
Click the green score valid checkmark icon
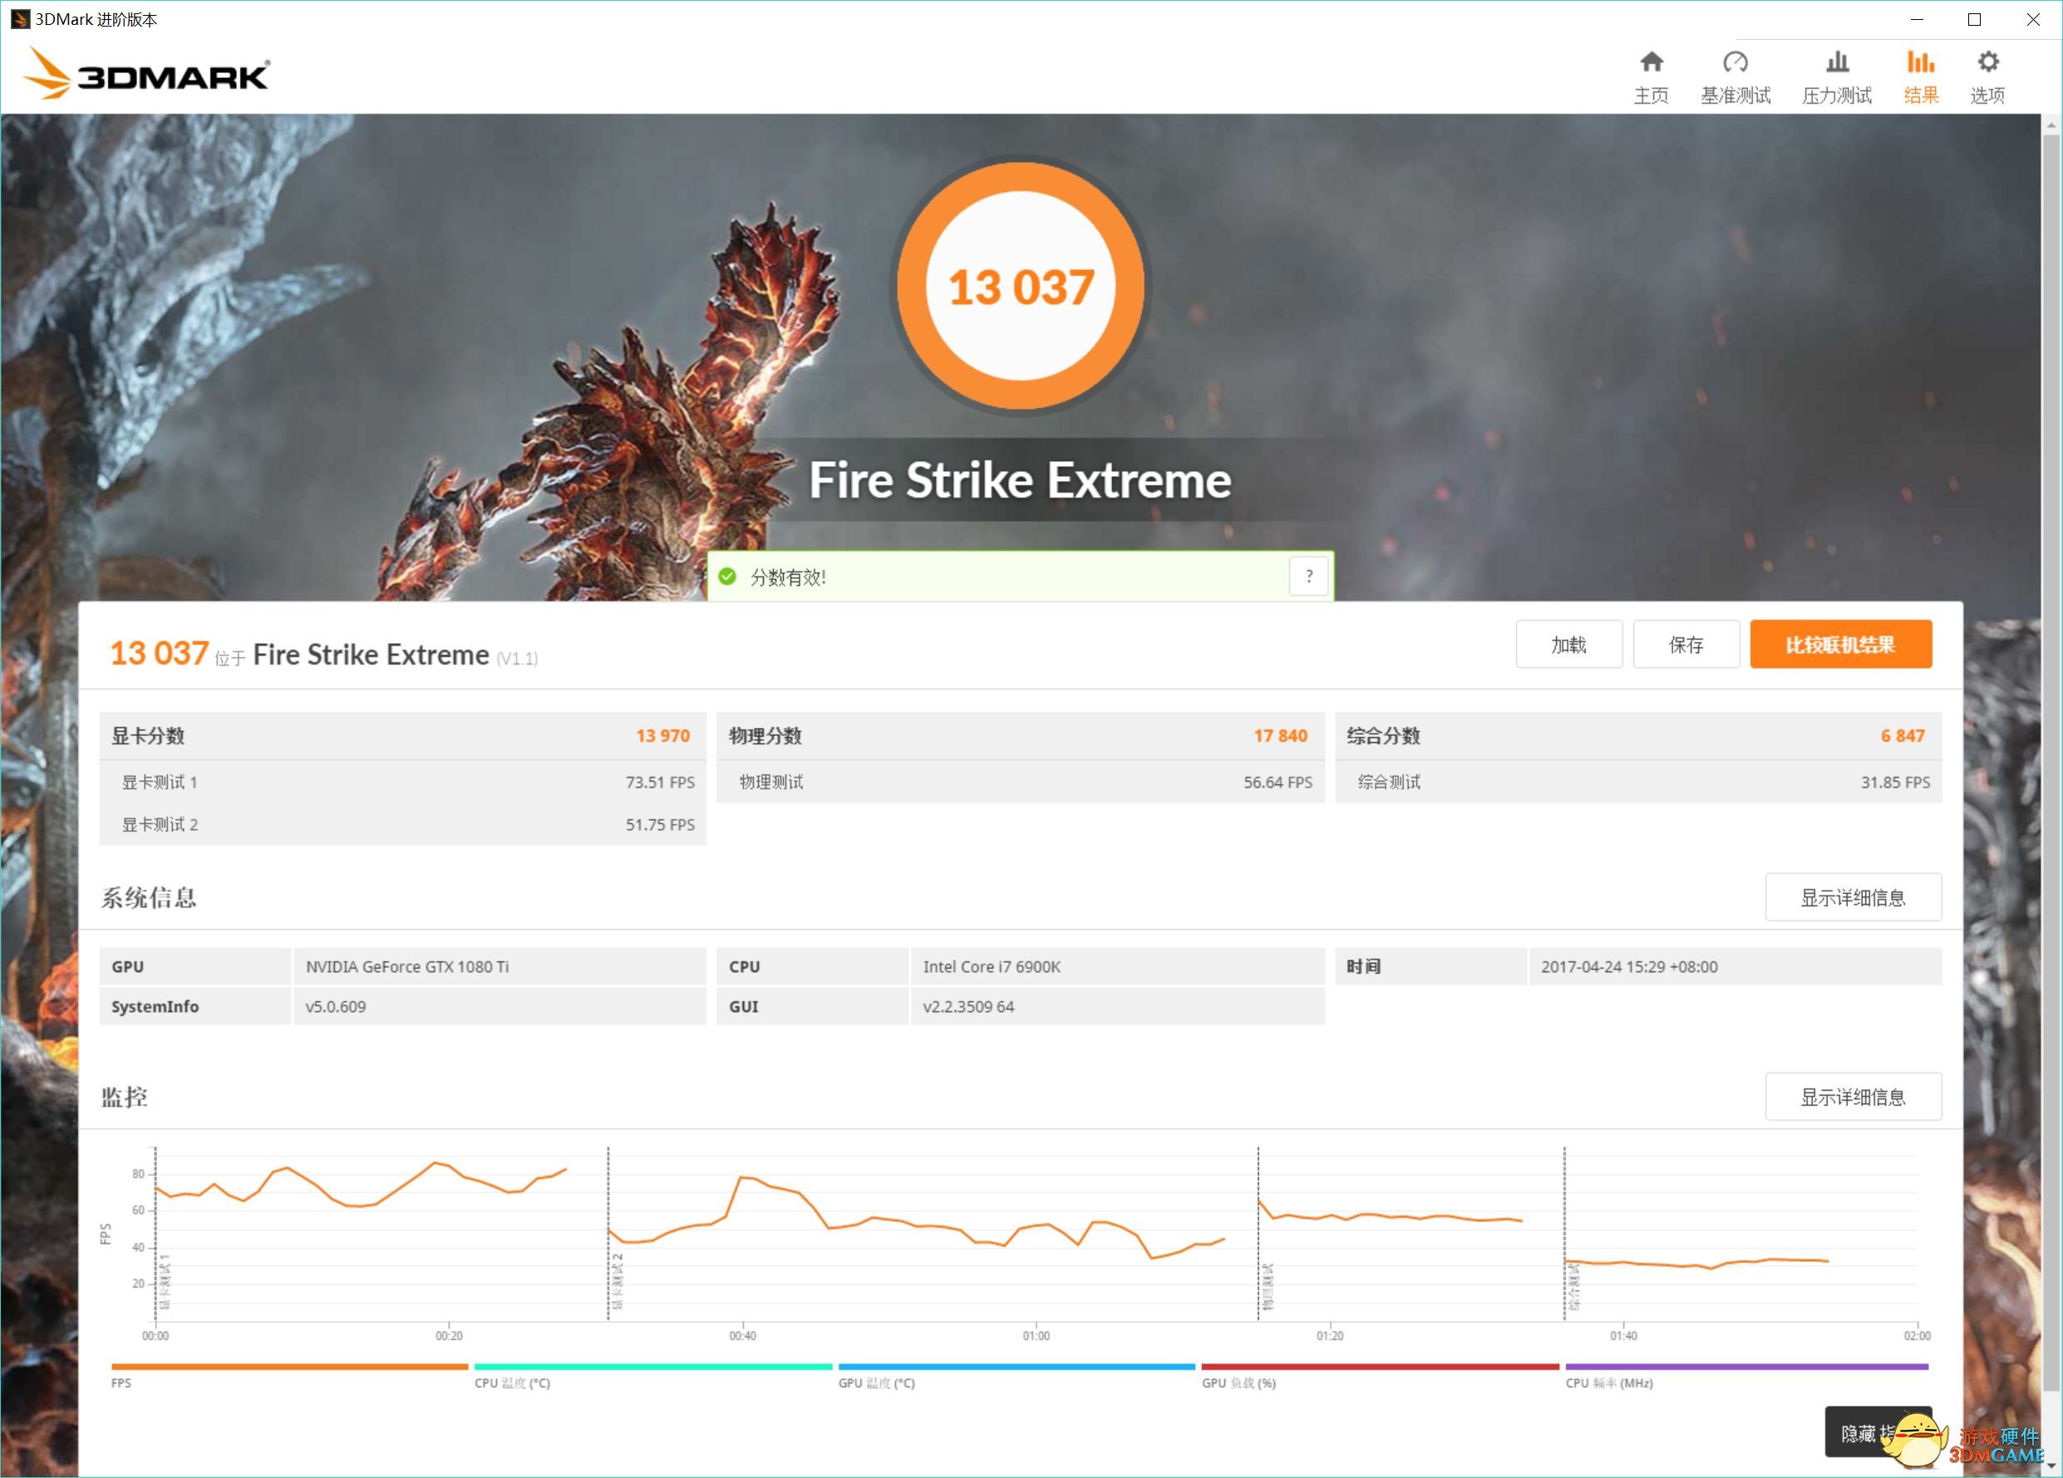726,577
